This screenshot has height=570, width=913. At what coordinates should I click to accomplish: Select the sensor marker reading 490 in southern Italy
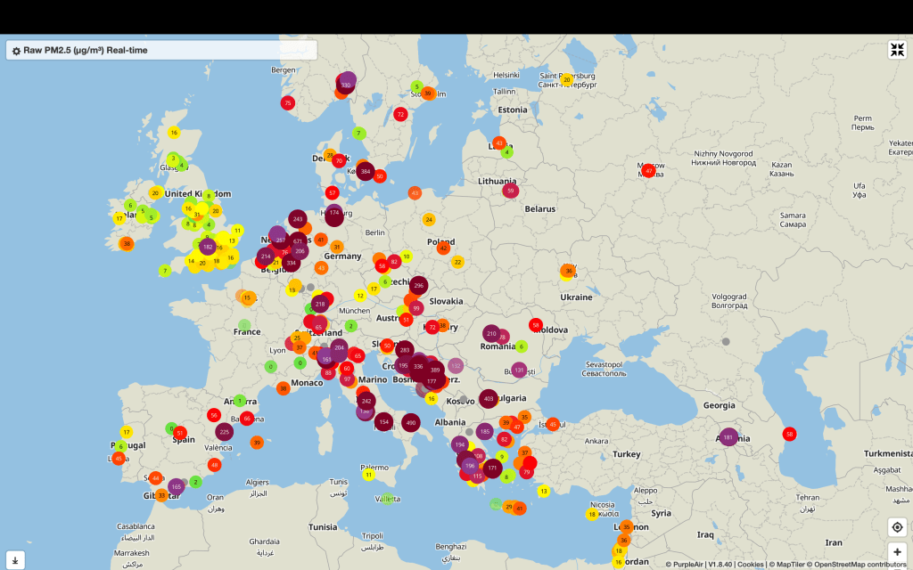click(x=411, y=423)
